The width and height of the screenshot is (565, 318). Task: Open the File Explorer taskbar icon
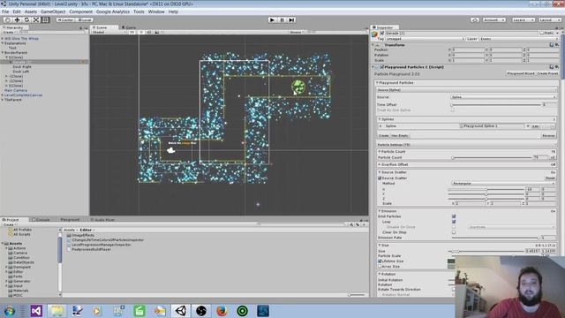point(56,310)
